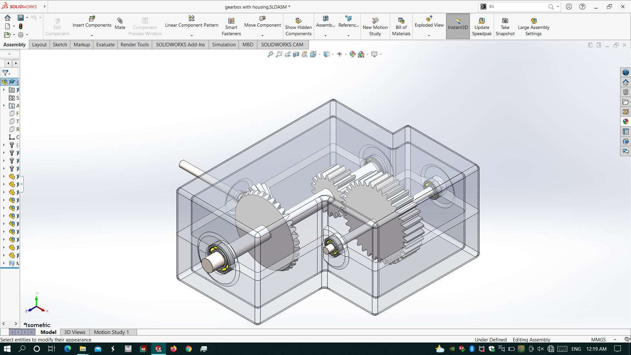Click Apply Scene icon
Image resolution: width=631 pixels, height=355 pixels.
click(x=361, y=54)
